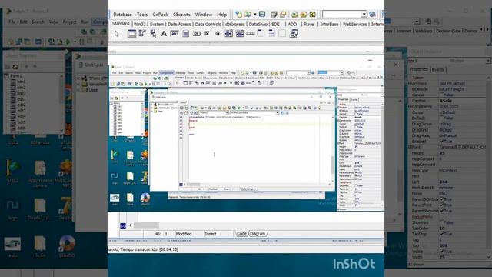This screenshot has height=277, width=492.
Task: Open the CnPack menu
Action: pos(160,15)
